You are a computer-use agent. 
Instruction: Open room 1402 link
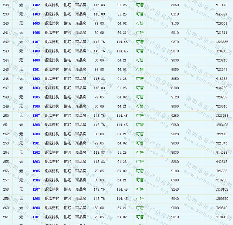36,5
